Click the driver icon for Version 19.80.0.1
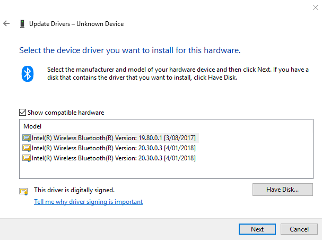 [27, 138]
